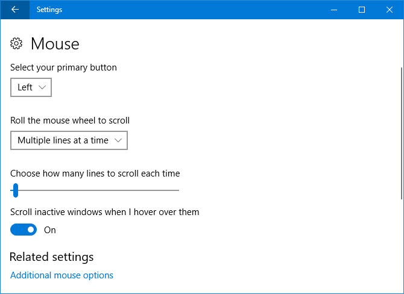Click the middle of the scroll lines slider track
Image resolution: width=404 pixels, height=294 pixels.
pyautogui.click(x=95, y=190)
